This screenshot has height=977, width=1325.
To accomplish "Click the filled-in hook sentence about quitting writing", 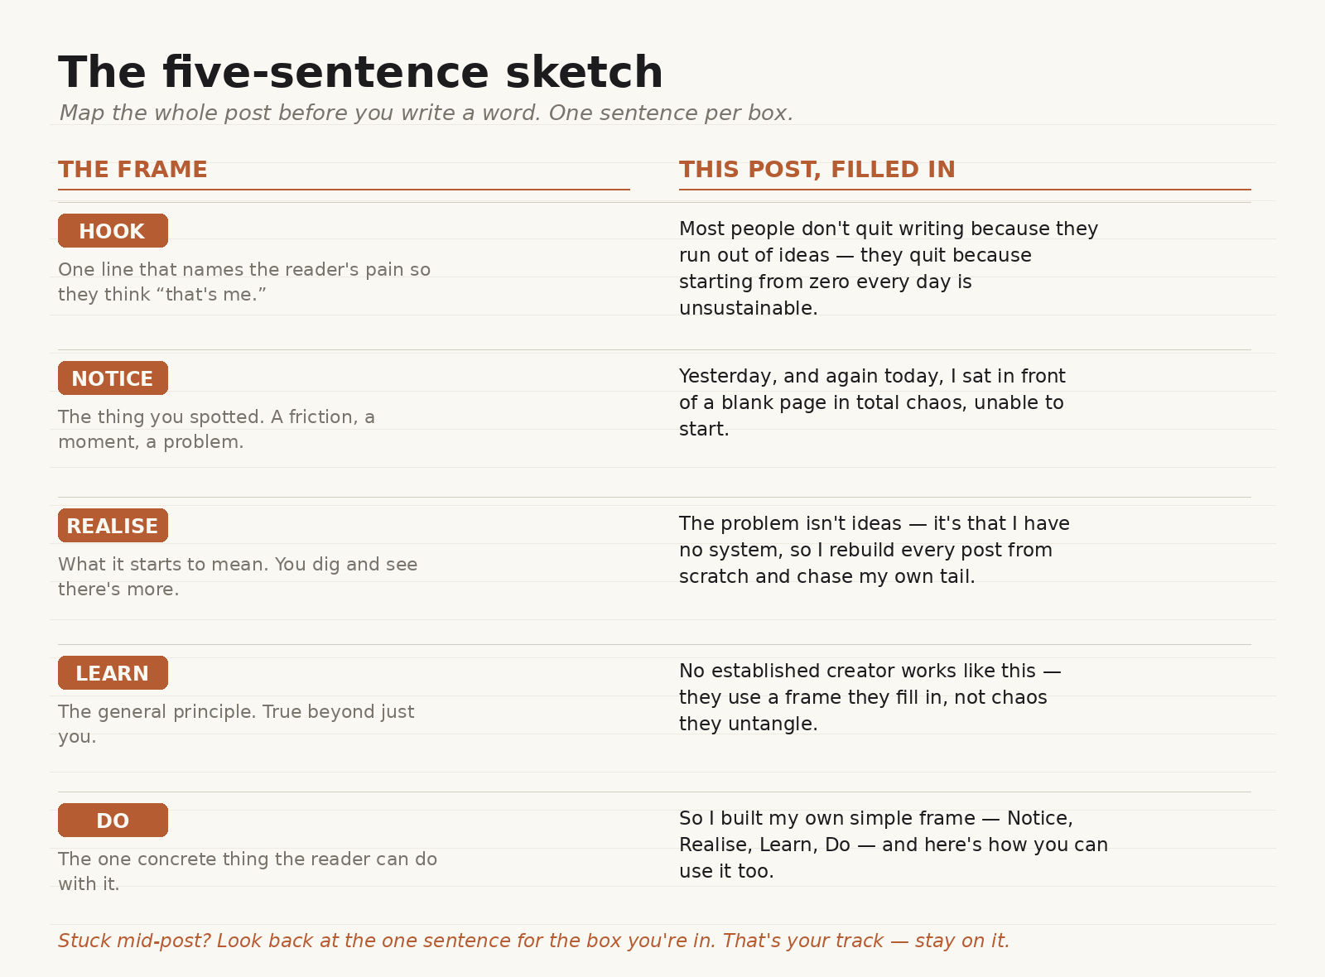I will point(889,268).
